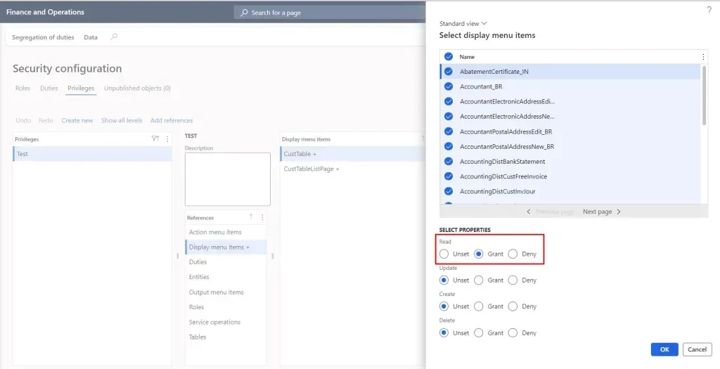Select the Privileges tab
This screenshot has width=720, height=369.
click(81, 88)
